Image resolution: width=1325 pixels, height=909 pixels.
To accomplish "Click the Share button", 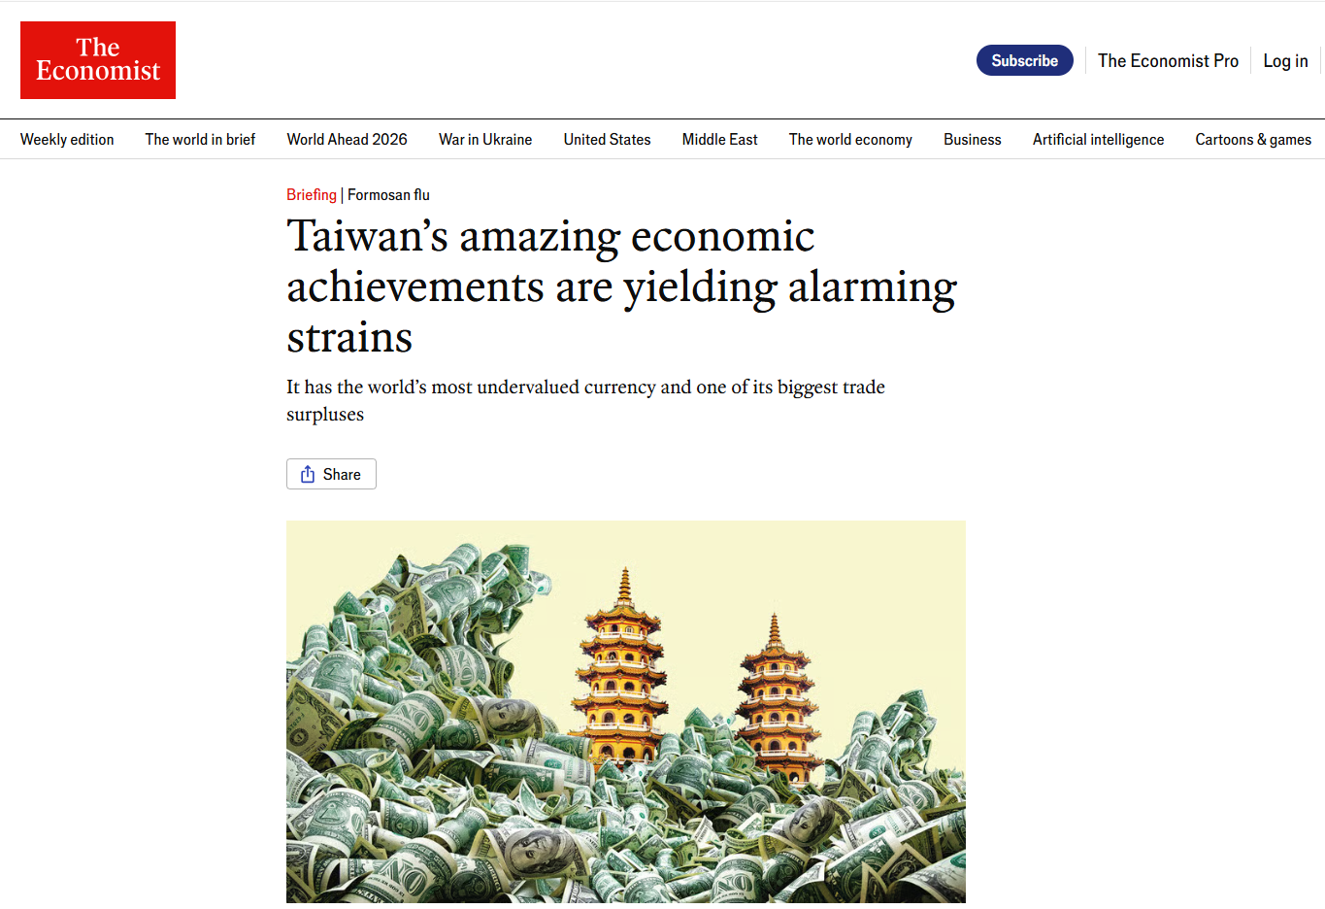I will tap(331, 474).
